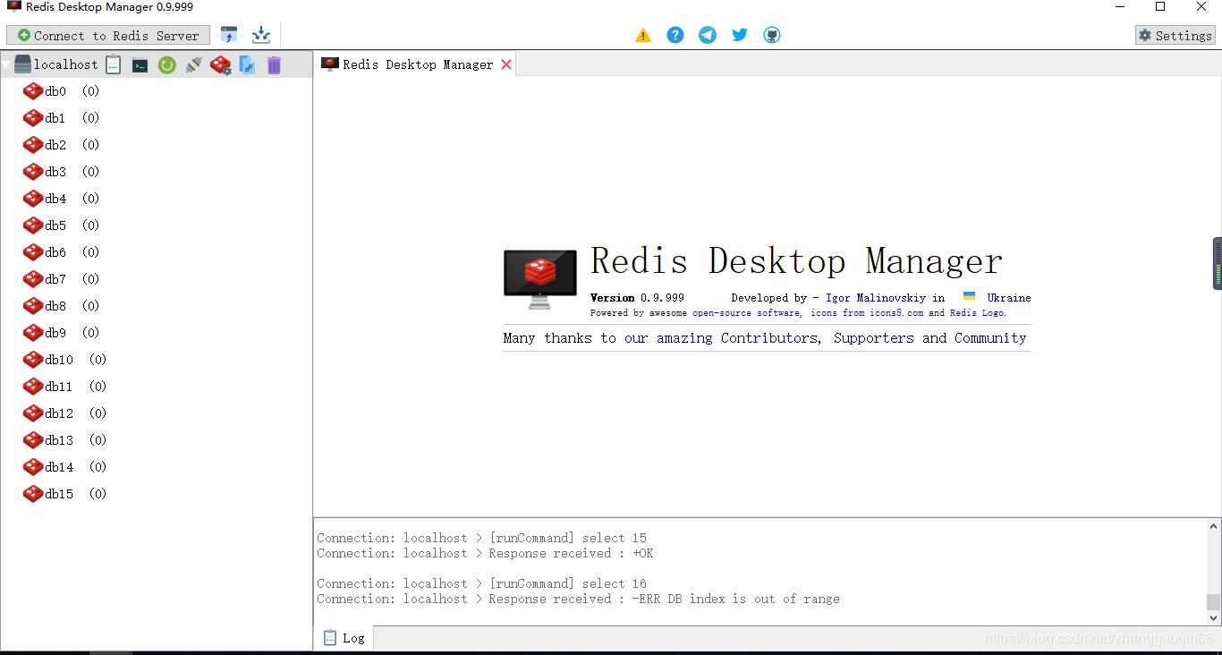Click the 'Version 0.9.999' text
The height and width of the screenshot is (655, 1222).
pos(637,298)
